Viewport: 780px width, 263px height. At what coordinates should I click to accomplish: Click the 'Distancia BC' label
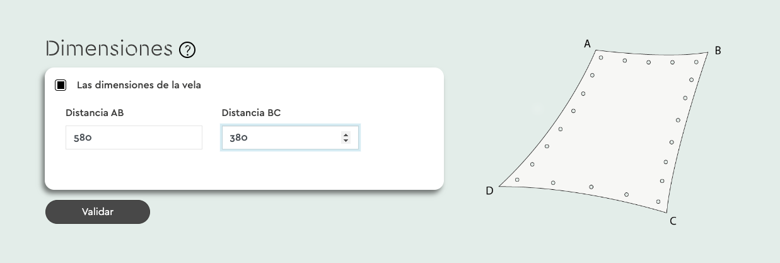click(251, 113)
